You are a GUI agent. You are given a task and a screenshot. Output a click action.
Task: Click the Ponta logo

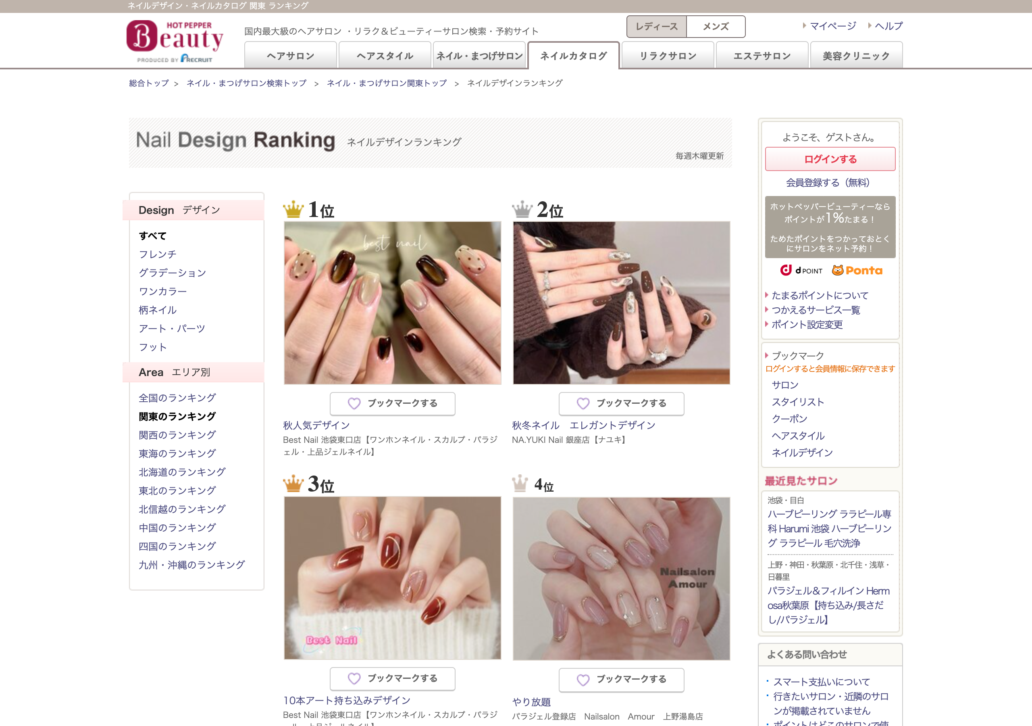click(857, 270)
